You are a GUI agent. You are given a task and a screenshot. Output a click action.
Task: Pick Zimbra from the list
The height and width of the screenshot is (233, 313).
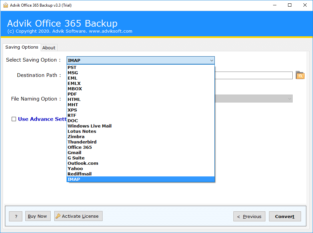click(141, 137)
